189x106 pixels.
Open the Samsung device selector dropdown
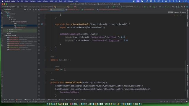pos(128,7)
